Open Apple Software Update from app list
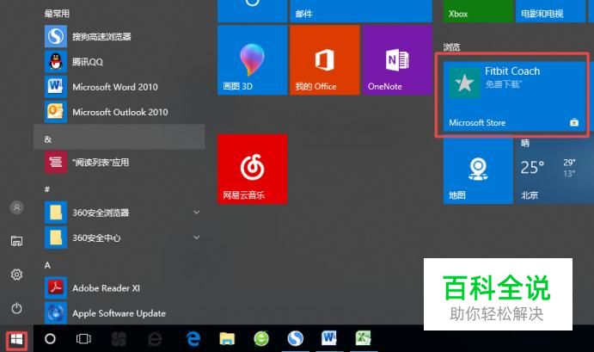 (x=119, y=313)
